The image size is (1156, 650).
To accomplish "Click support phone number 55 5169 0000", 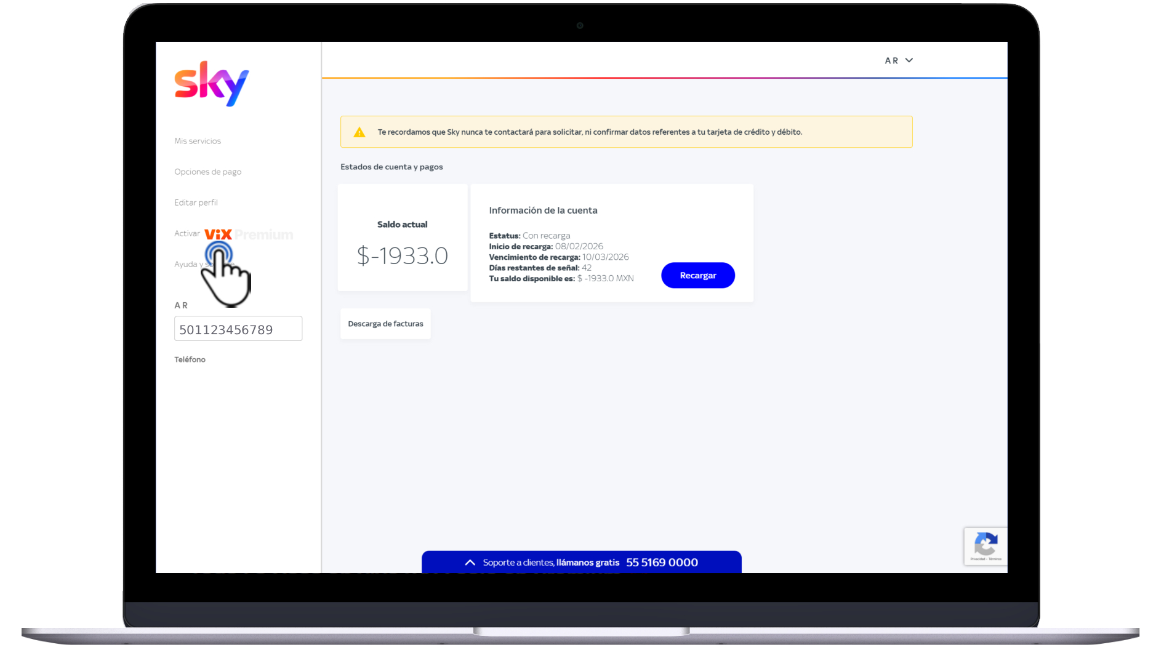I will (662, 563).
